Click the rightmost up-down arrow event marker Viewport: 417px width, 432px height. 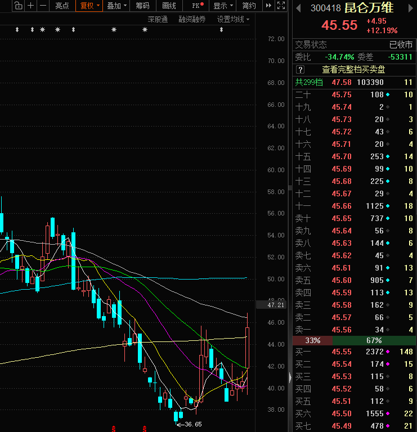(x=221, y=29)
